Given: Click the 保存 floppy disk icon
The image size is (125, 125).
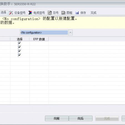Looking at the screenshot, I should (77, 13).
